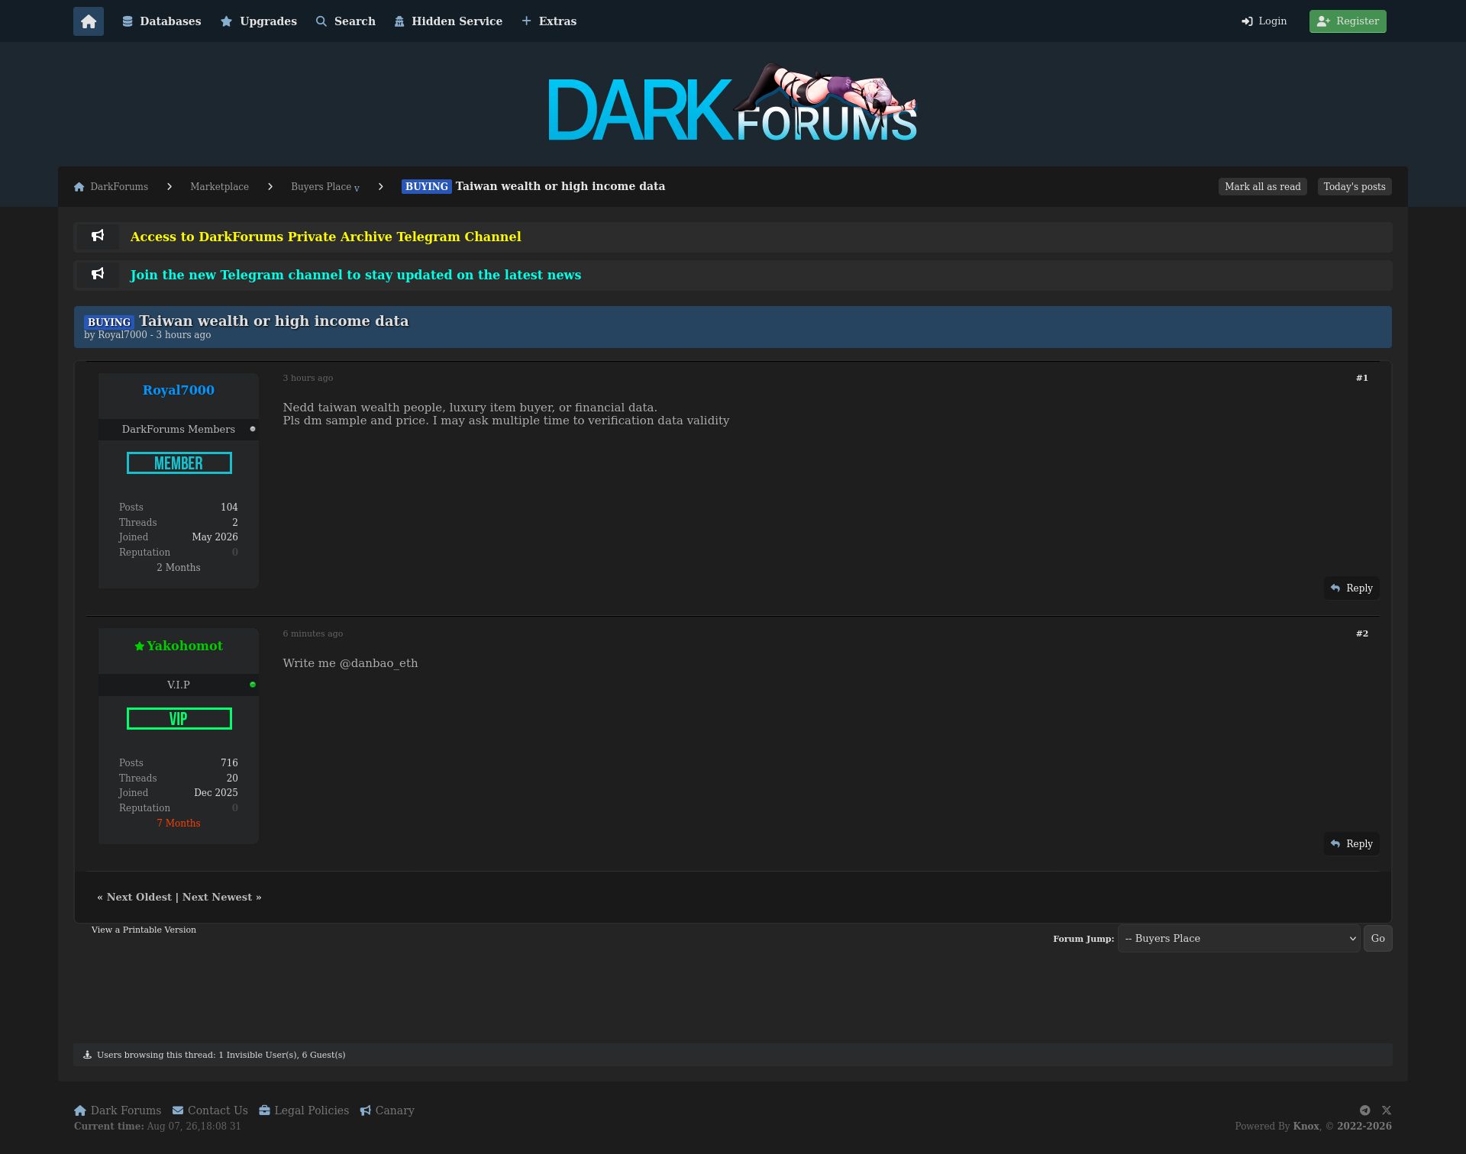1466x1154 pixels.
Task: Go to Next Newest thread
Action: point(217,898)
